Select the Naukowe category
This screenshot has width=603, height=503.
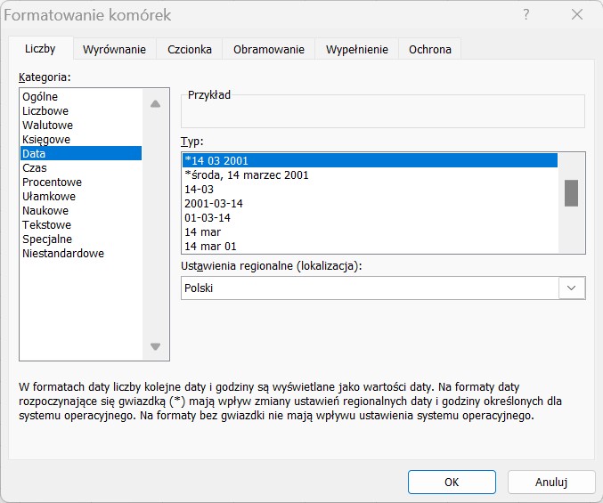(81, 211)
